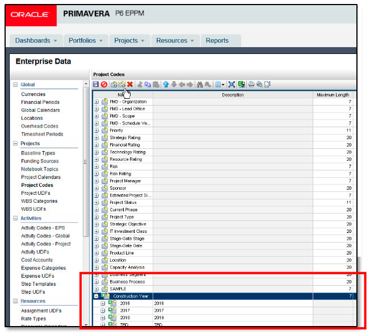Click the blue Move Up arrow
370x334 pixels.
click(166, 84)
